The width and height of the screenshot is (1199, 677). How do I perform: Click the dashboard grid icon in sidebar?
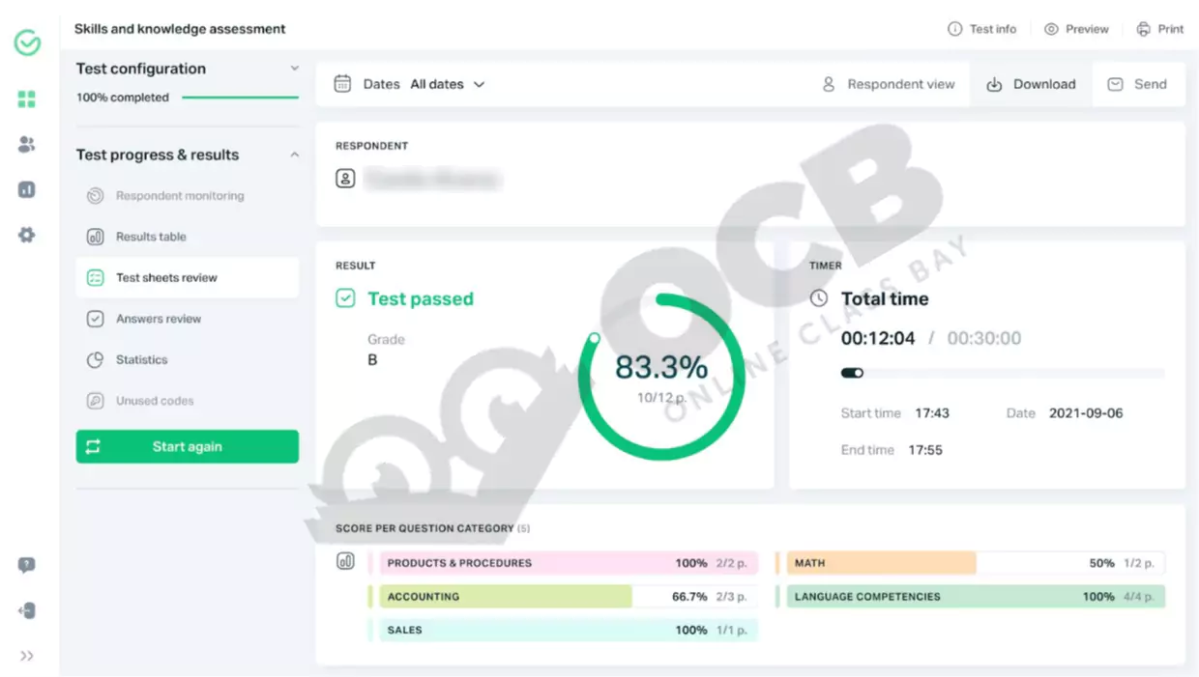point(27,99)
